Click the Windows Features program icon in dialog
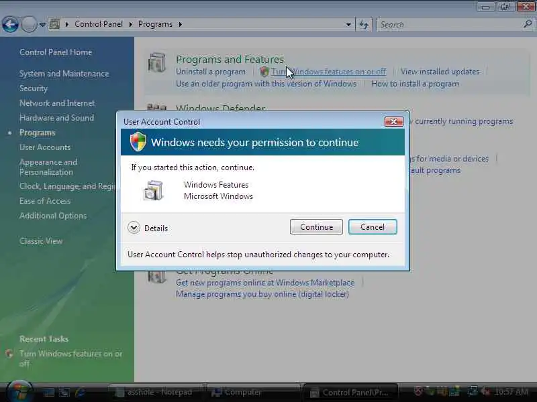Viewport: 537px width, 402px height. tap(153, 190)
